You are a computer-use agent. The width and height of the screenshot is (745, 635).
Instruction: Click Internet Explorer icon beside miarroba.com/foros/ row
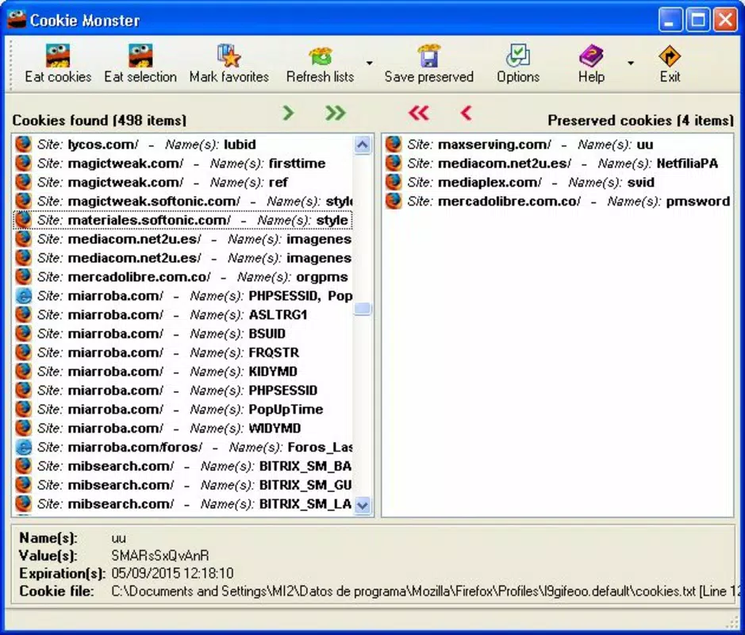pyautogui.click(x=23, y=447)
